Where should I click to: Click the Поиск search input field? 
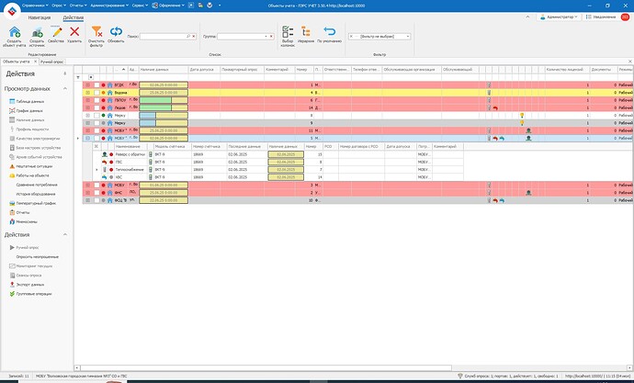pos(165,37)
